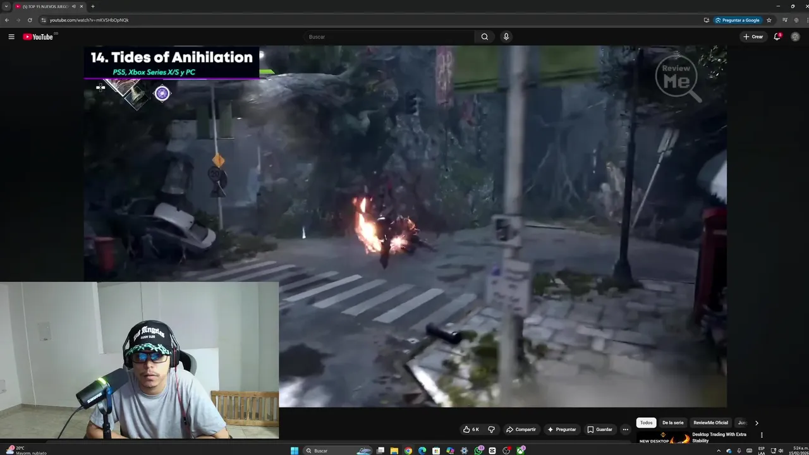
Task: Click on the playing video frame
Action: (404, 226)
